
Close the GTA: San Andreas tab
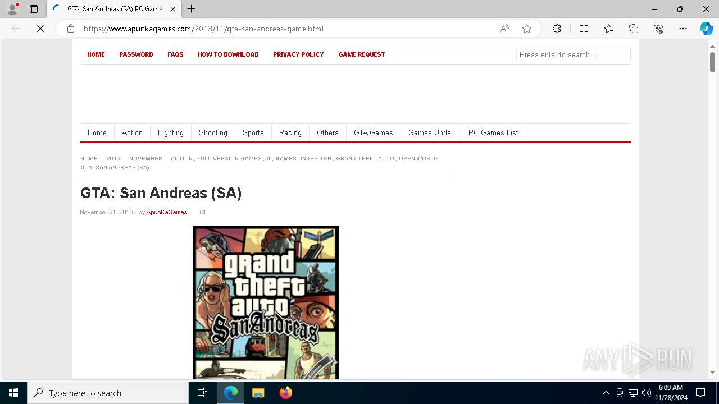pos(172,9)
